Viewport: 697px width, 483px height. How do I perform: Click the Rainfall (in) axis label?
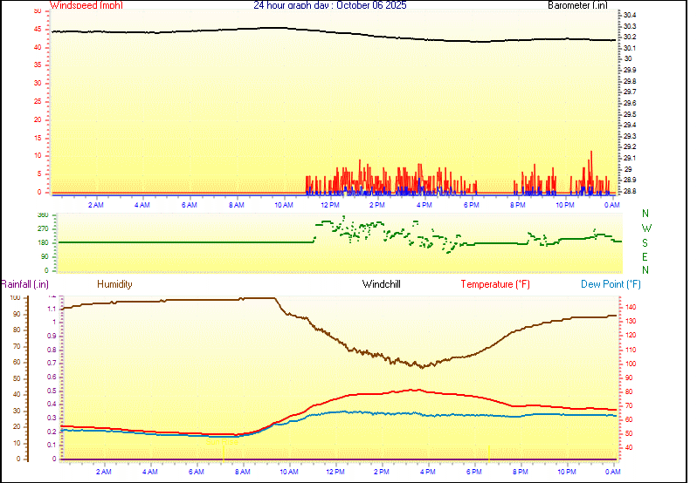click(x=24, y=284)
